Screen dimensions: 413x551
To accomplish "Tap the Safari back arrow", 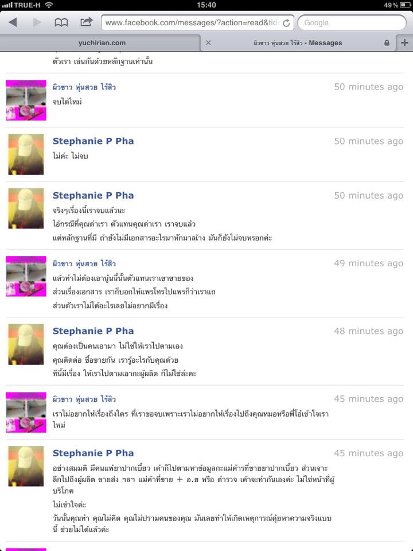I will click(13, 22).
